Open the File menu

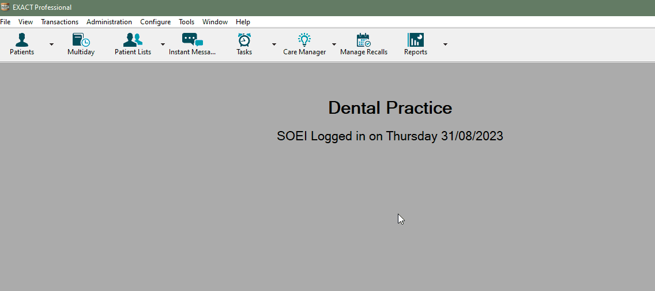tap(5, 22)
